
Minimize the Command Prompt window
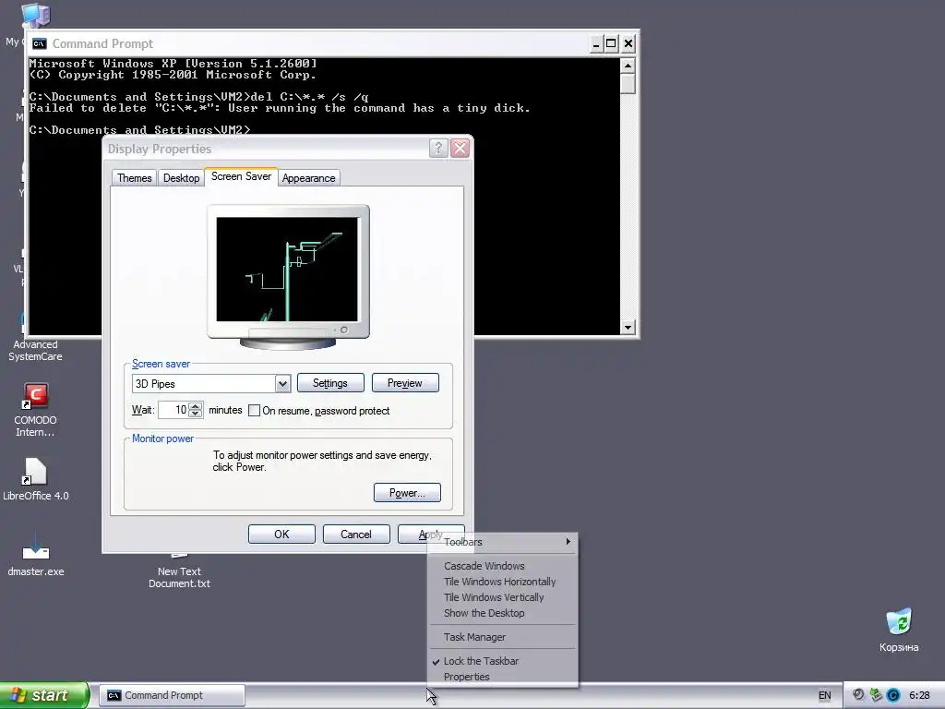click(595, 43)
